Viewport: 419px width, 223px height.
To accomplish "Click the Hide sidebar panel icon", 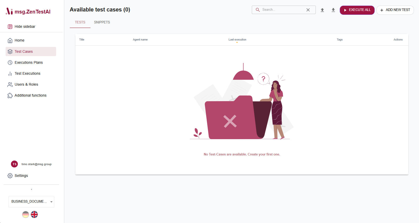I will pyautogui.click(x=10, y=27).
